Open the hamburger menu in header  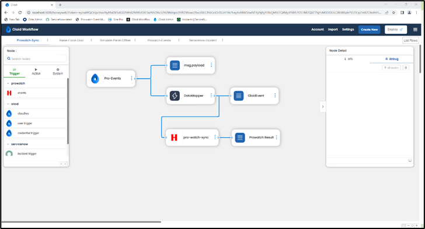(x=415, y=30)
